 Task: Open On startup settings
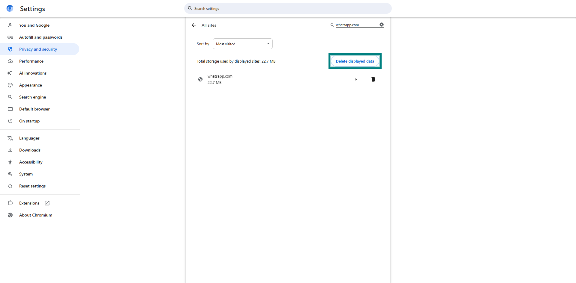tap(40, 121)
